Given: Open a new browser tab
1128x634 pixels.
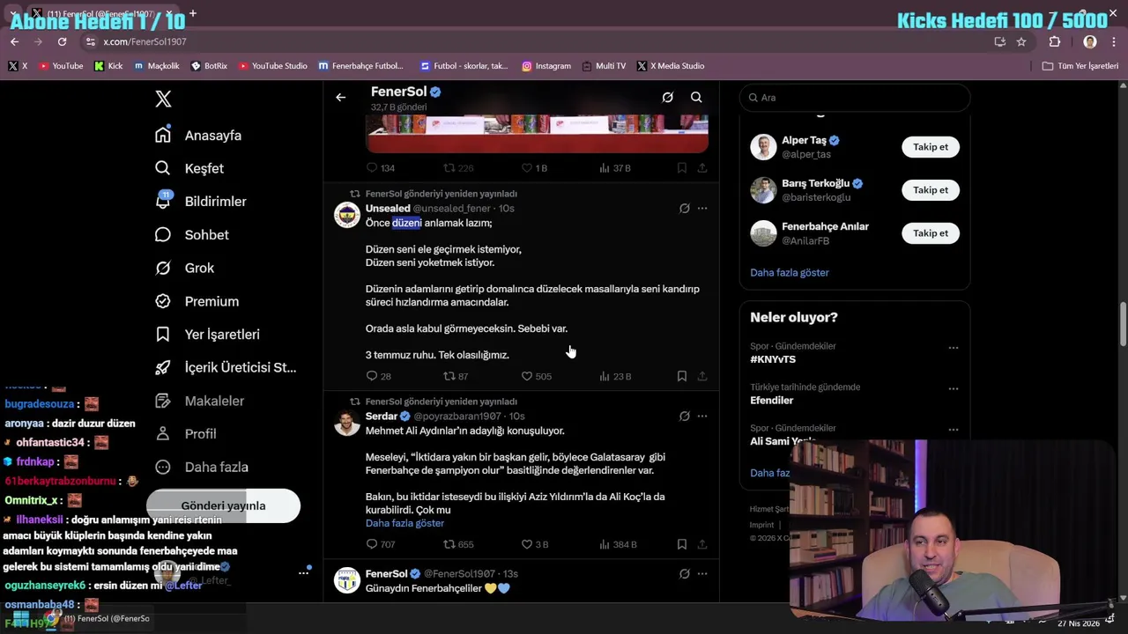Looking at the screenshot, I should coord(193,13).
